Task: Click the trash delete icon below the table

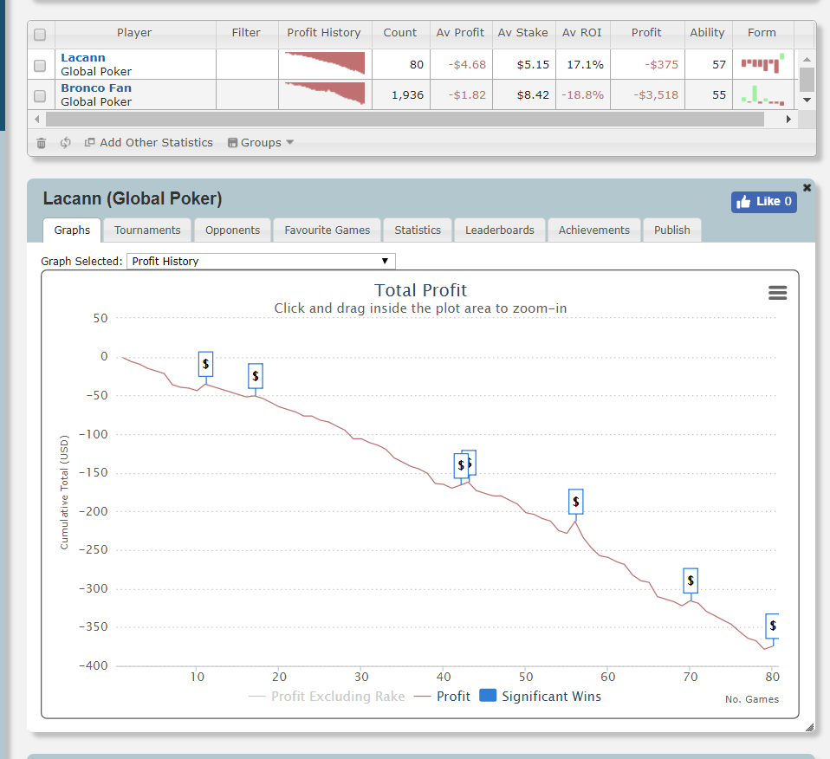Action: (42, 143)
